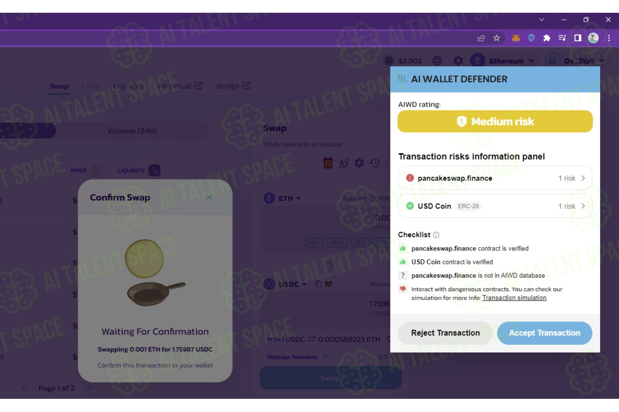Add USDC to MetaMask fox icon
619x412 pixels.
pyautogui.click(x=328, y=284)
